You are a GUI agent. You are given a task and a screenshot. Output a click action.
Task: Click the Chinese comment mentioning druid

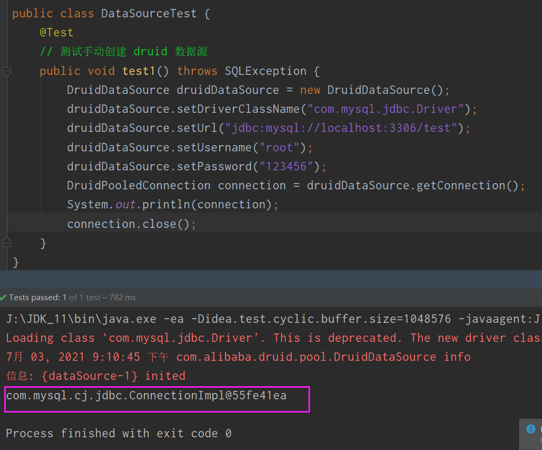[123, 52]
